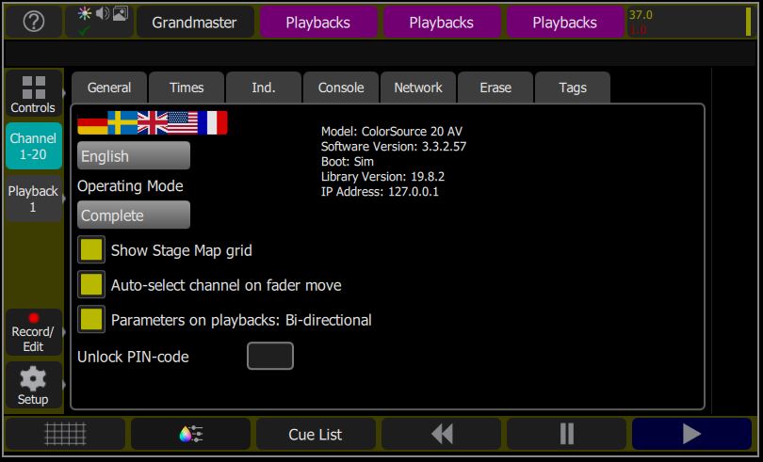The height and width of the screenshot is (462, 763).
Task: Click the color, sound and media status icons
Action: 100,22
